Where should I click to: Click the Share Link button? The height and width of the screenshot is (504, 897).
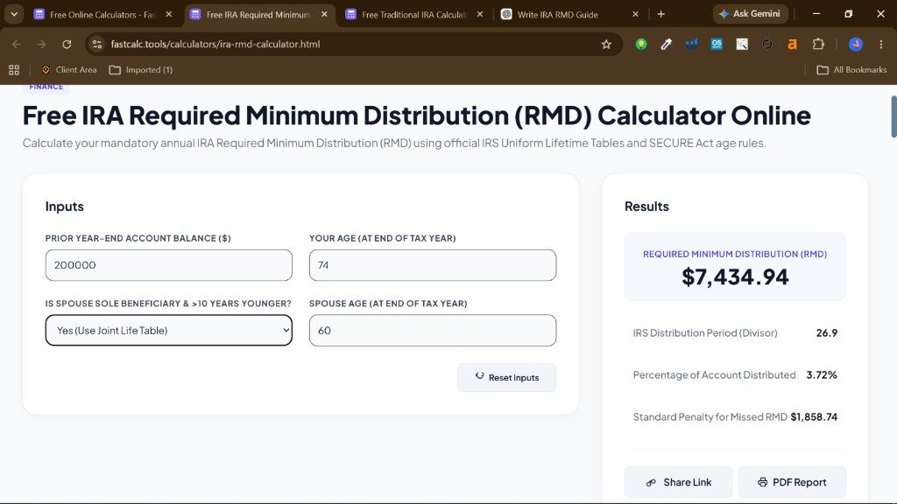(679, 482)
